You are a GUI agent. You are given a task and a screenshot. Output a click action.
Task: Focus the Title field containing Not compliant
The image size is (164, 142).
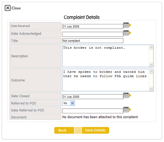tap(93, 41)
